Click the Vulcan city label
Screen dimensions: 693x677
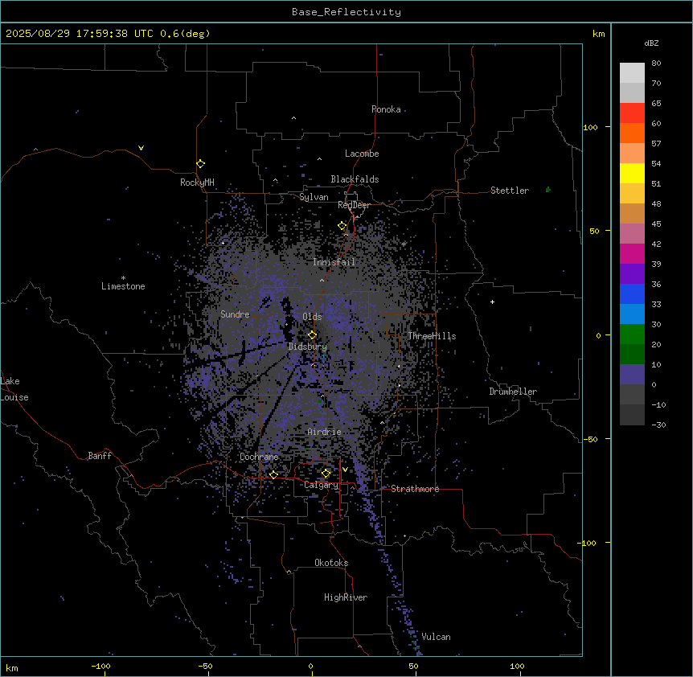tap(437, 637)
